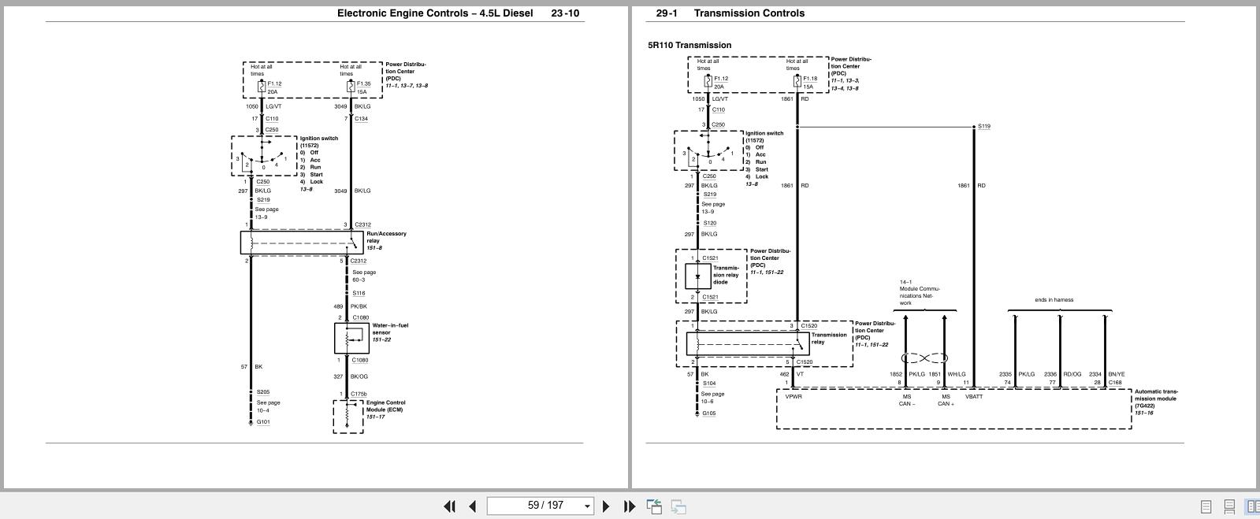Click the page number '29-1' header
Screen dimensions: 1260x519
click(x=667, y=13)
